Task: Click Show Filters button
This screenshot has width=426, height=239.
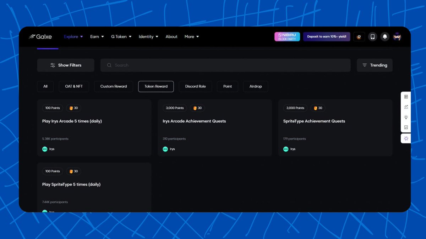Action: pyautogui.click(x=66, y=65)
